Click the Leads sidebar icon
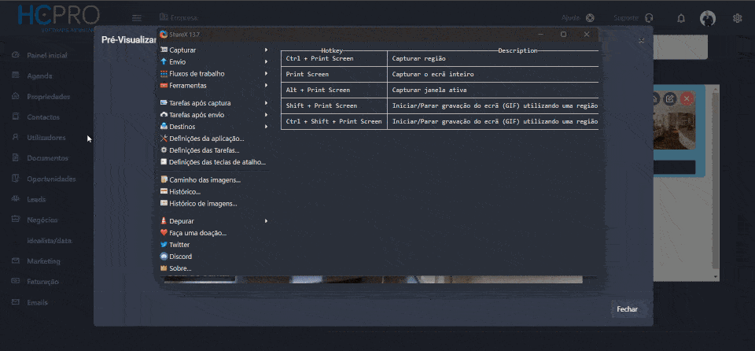Image resolution: width=755 pixels, height=351 pixels. click(x=16, y=198)
